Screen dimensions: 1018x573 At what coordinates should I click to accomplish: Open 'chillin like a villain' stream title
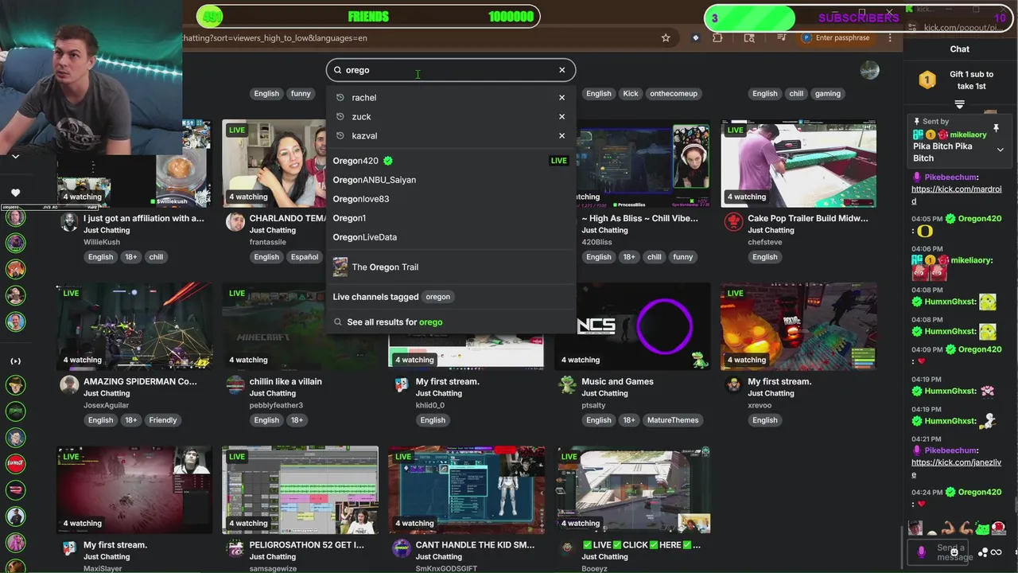pyautogui.click(x=286, y=381)
